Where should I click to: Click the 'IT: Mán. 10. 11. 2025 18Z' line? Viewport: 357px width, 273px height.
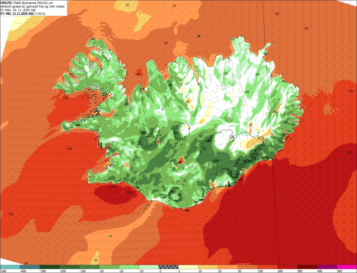18,10
